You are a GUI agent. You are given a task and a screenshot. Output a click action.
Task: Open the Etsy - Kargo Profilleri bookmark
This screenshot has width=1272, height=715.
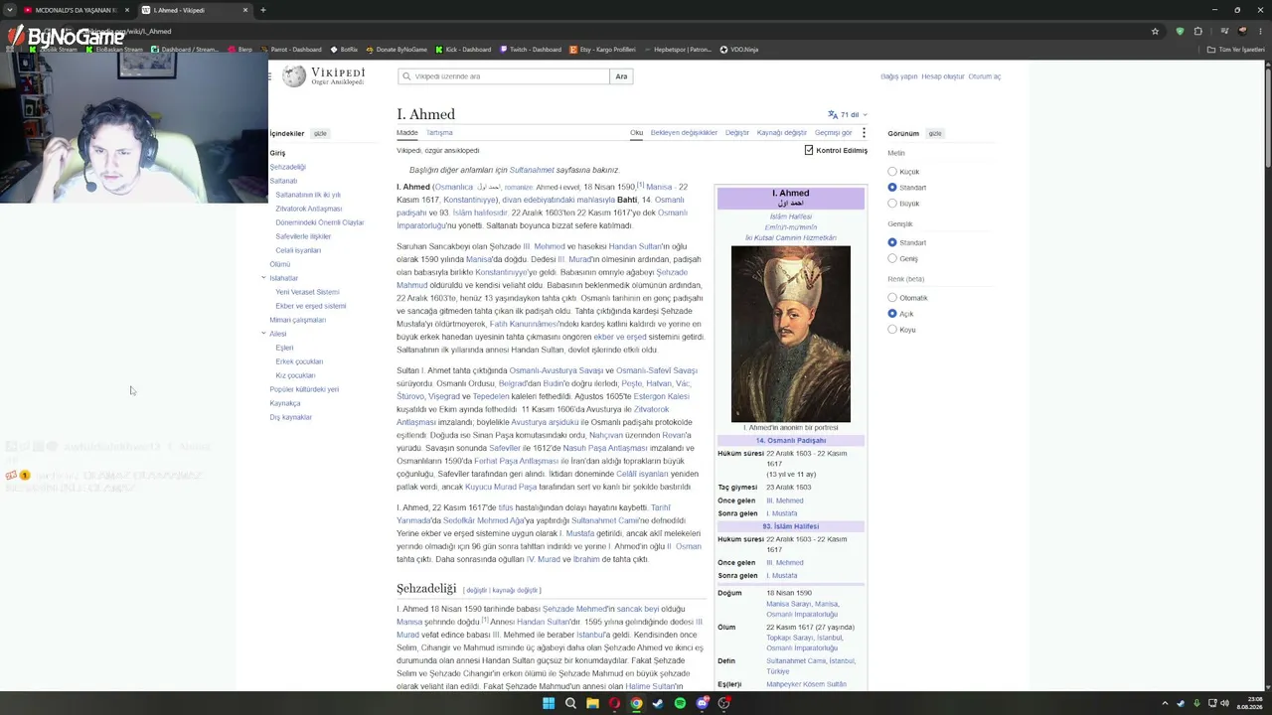click(602, 50)
